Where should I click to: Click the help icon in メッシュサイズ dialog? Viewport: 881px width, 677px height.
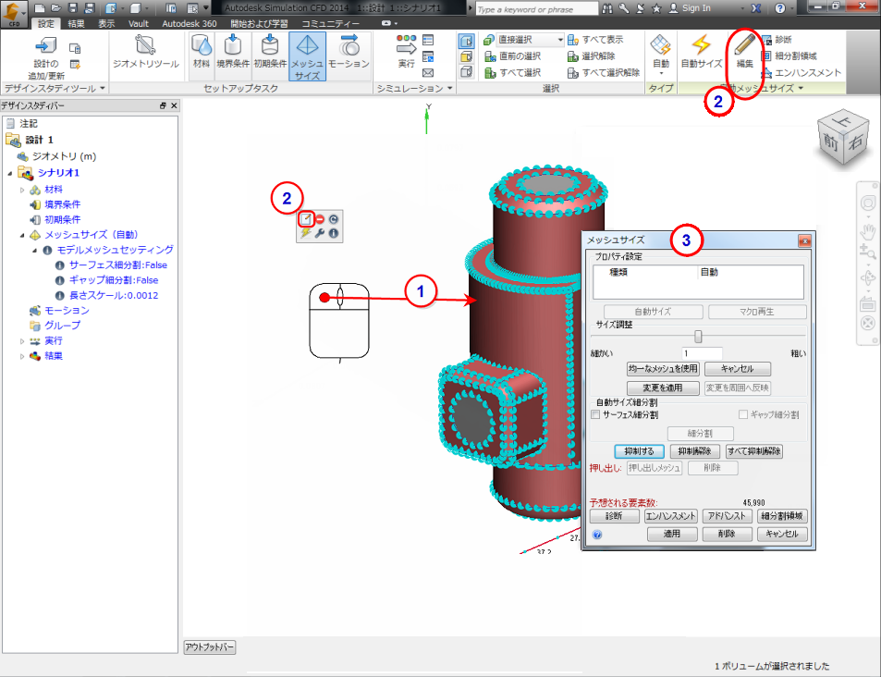coord(597,535)
